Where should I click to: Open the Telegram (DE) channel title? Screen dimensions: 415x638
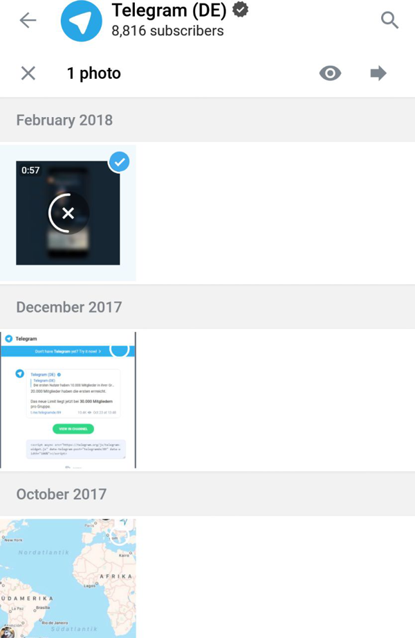click(169, 10)
